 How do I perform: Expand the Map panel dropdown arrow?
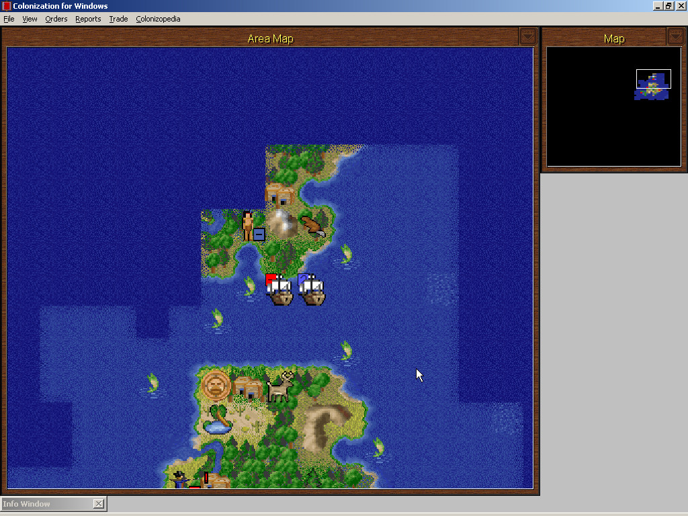tap(675, 36)
